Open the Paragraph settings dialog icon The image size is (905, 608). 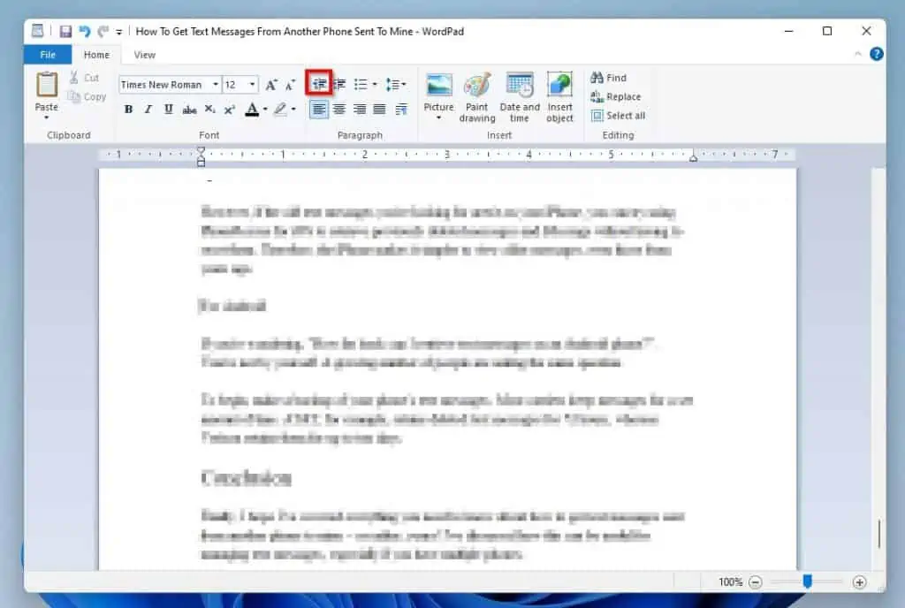pyautogui.click(x=401, y=109)
